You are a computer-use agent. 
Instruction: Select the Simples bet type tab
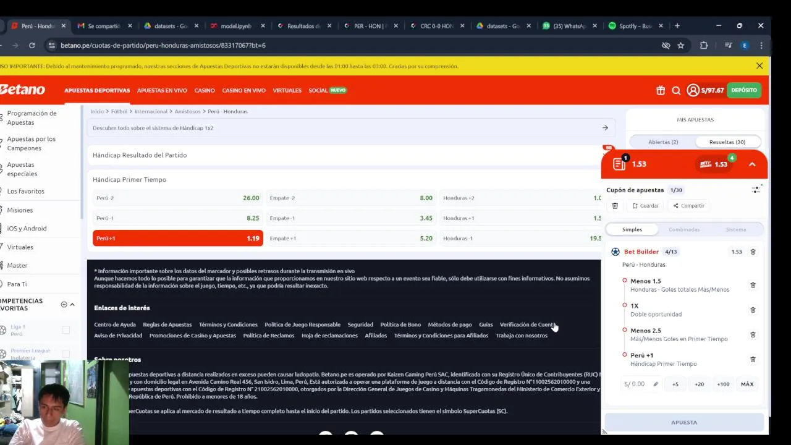click(632, 229)
